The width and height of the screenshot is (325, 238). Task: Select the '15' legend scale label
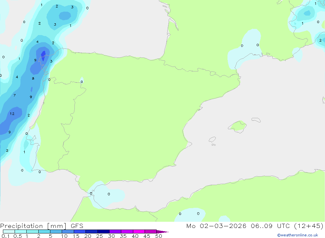click(76, 236)
